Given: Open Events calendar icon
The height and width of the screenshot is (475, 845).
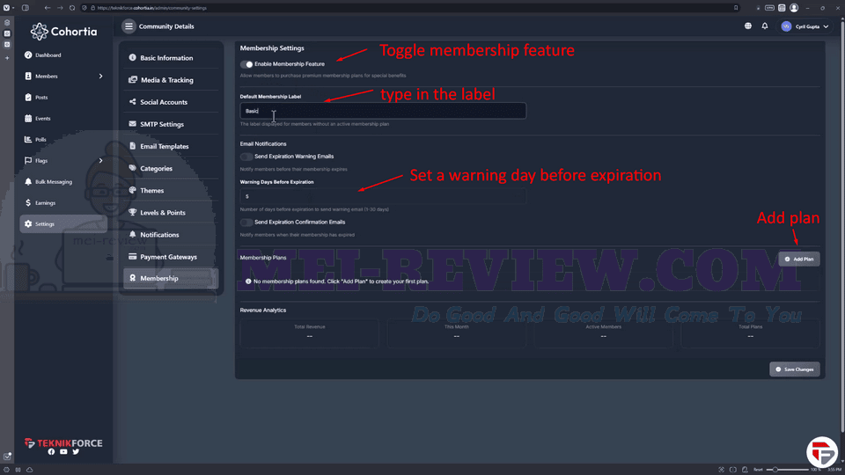Looking at the screenshot, I should click(x=28, y=119).
